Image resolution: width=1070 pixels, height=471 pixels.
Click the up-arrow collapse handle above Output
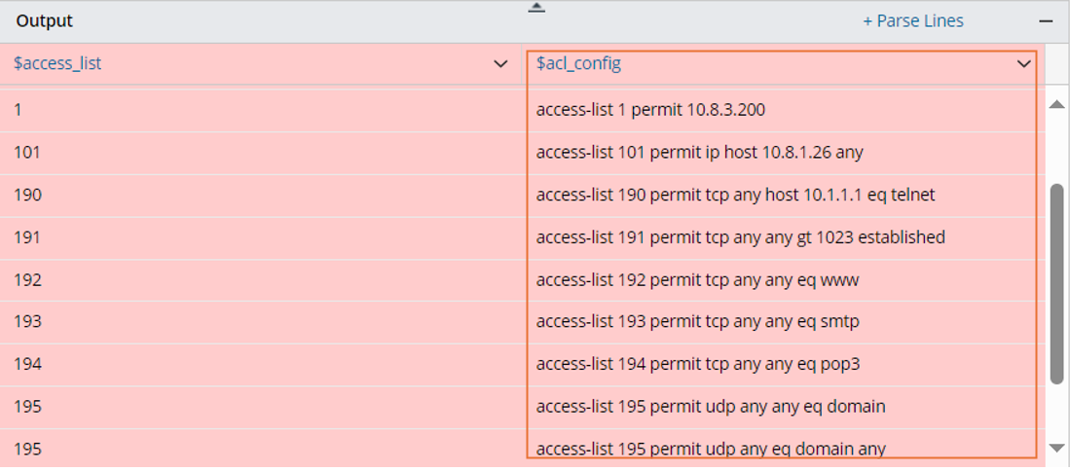[x=536, y=8]
